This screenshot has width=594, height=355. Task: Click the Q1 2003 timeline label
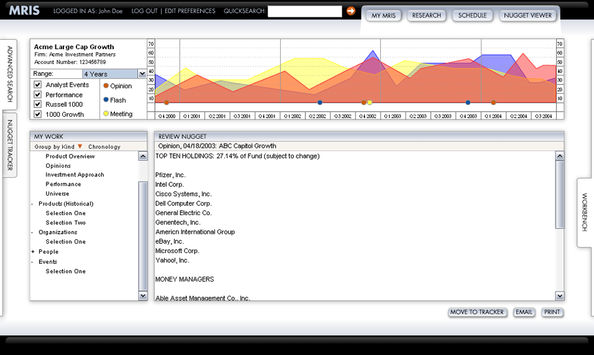(x=393, y=116)
